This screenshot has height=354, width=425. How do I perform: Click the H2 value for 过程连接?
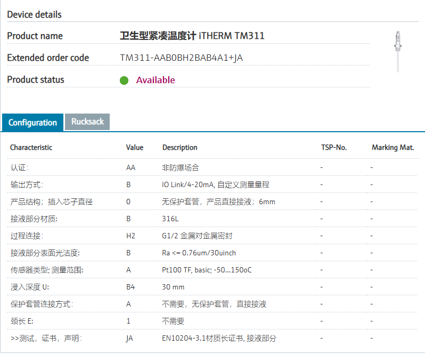(x=130, y=236)
